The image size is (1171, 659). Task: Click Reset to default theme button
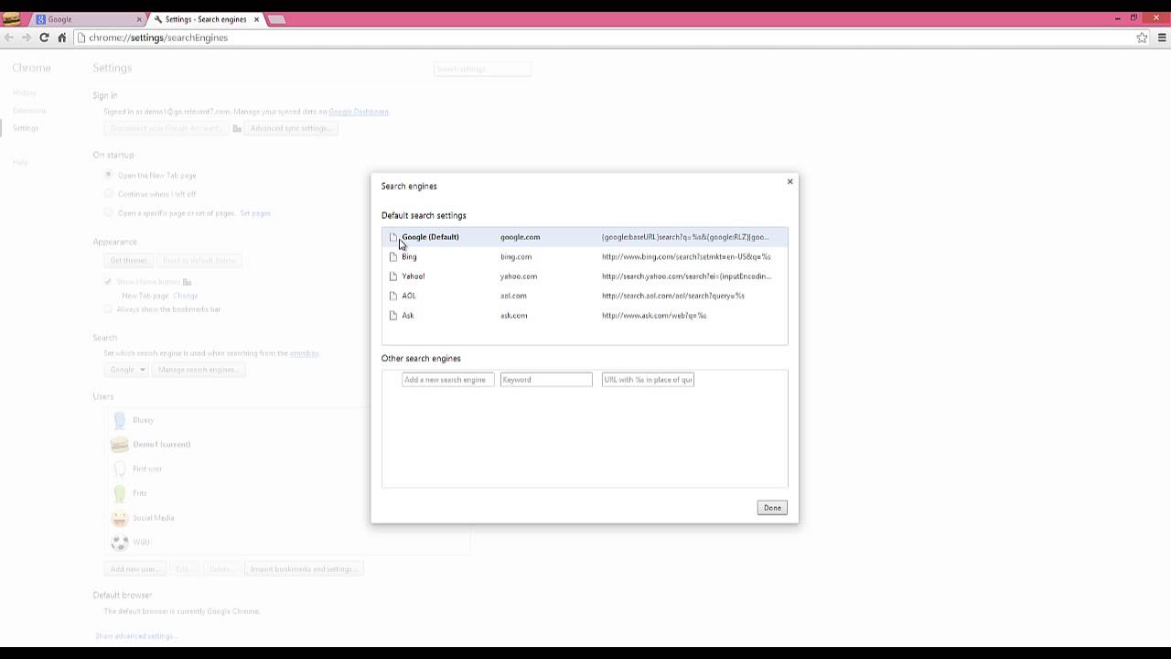pos(199,261)
